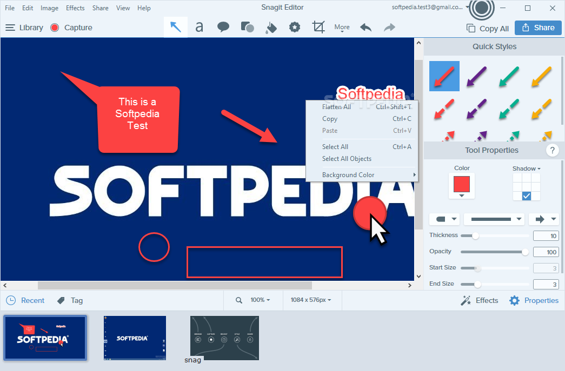The width and height of the screenshot is (565, 371).
Task: Open the Effects menu
Action: [x=75, y=8]
